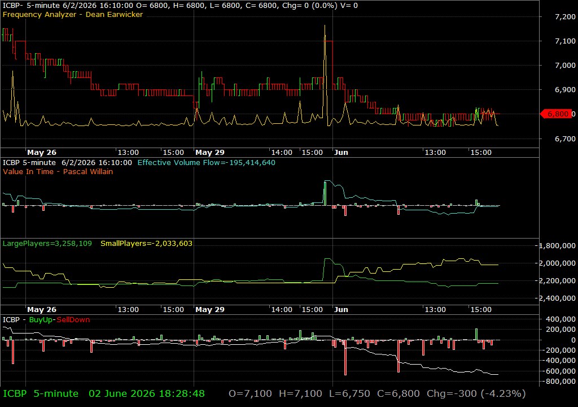Click the 'C=6,800' status bar value
The height and width of the screenshot is (407, 578).
click(x=399, y=393)
